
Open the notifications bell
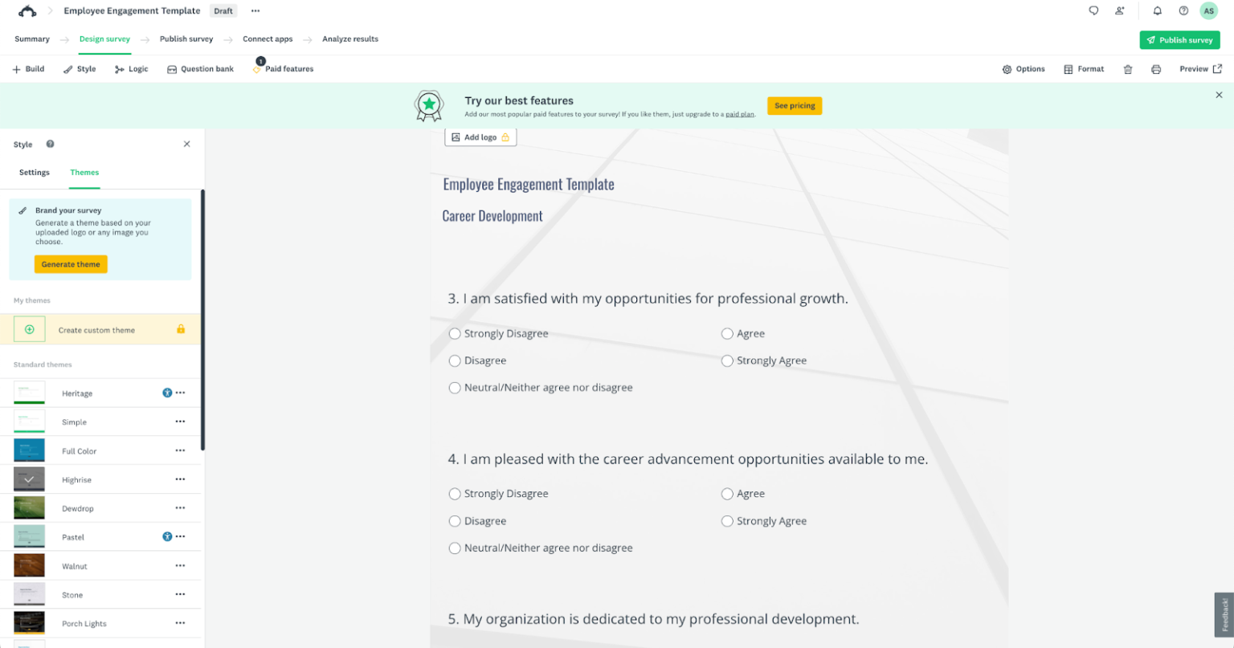click(1158, 10)
